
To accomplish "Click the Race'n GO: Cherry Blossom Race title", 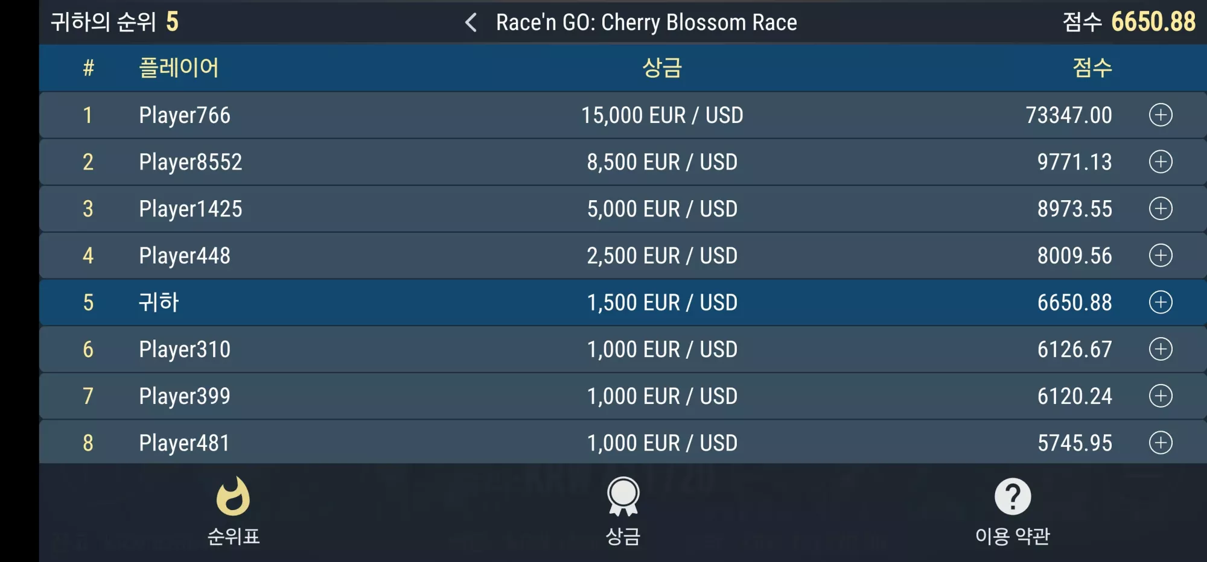I will [x=646, y=23].
